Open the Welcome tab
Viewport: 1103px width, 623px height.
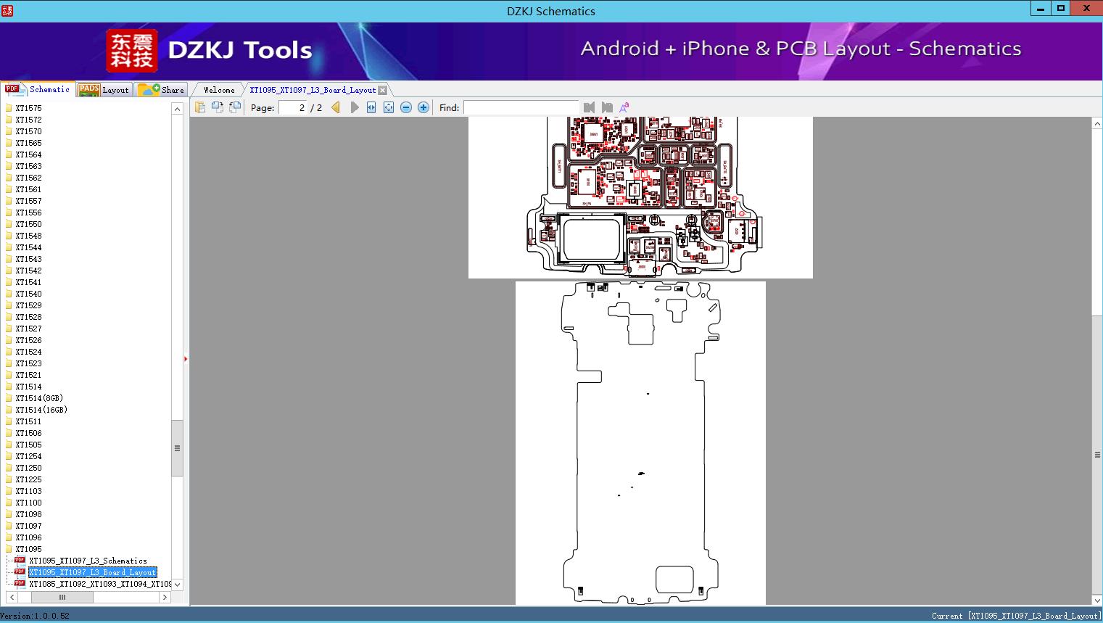click(219, 90)
